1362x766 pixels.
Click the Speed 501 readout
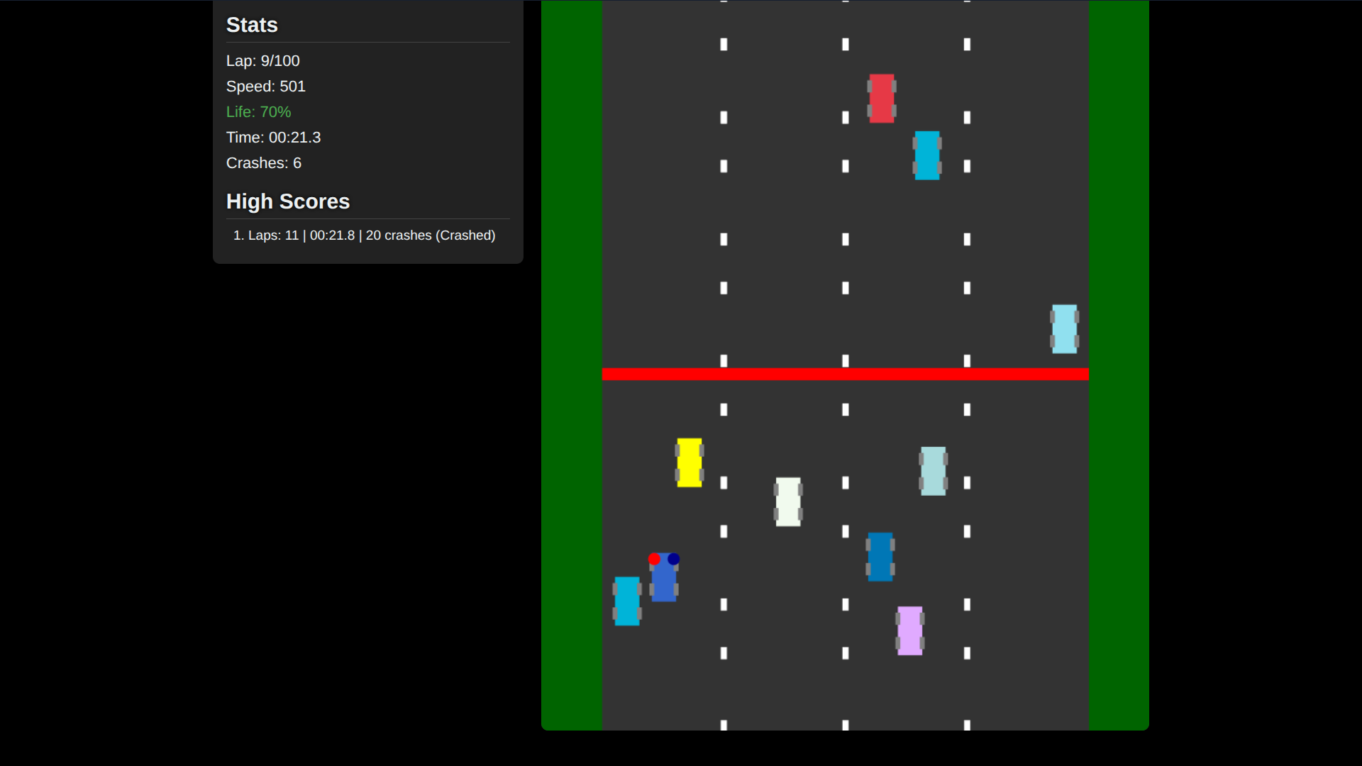point(265,87)
